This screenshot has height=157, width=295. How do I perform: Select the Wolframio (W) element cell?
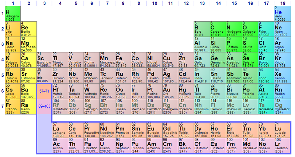click(x=92, y=91)
